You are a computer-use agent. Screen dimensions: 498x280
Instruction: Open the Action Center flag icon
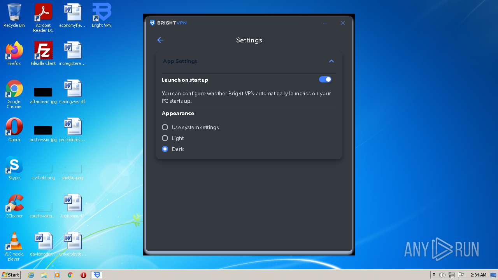click(x=461, y=275)
